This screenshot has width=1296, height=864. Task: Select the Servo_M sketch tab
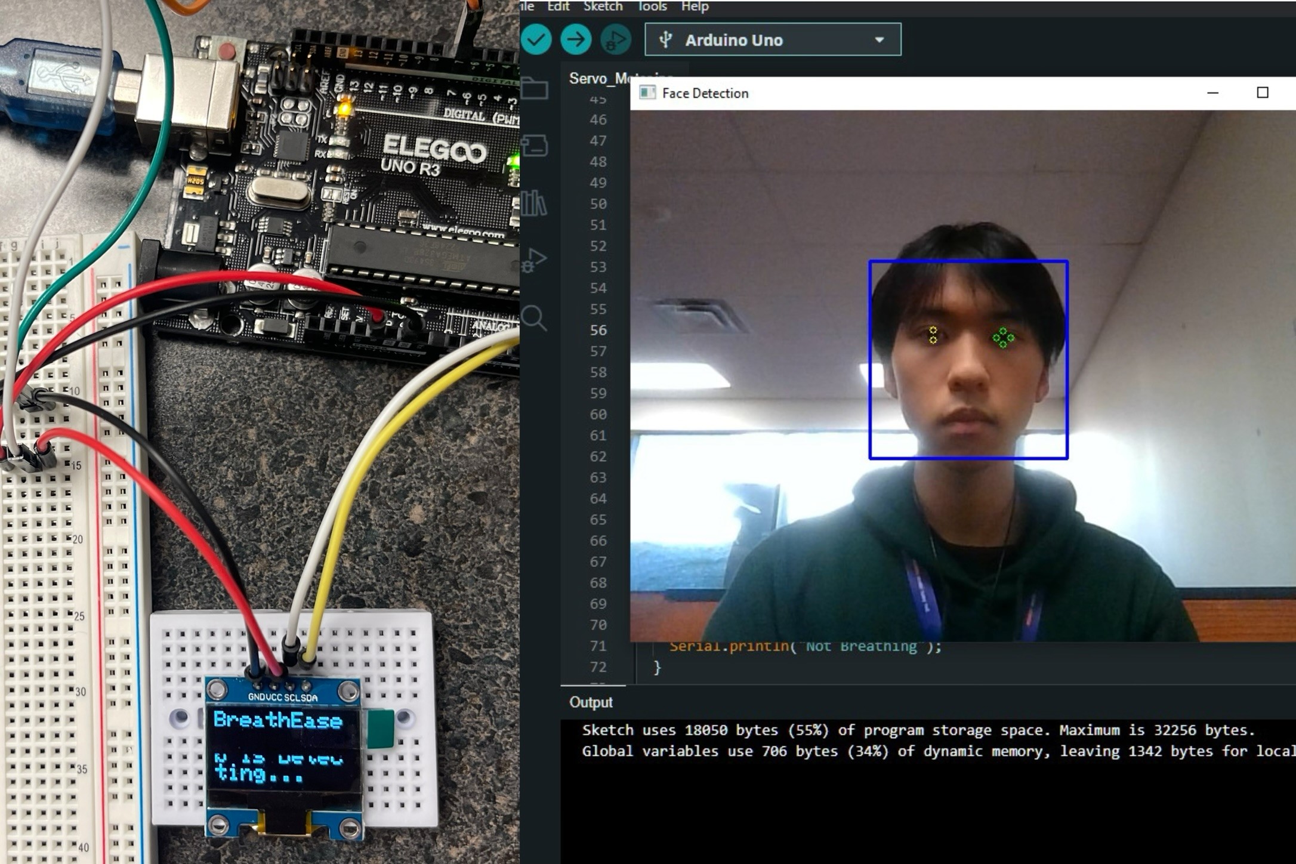pos(598,78)
